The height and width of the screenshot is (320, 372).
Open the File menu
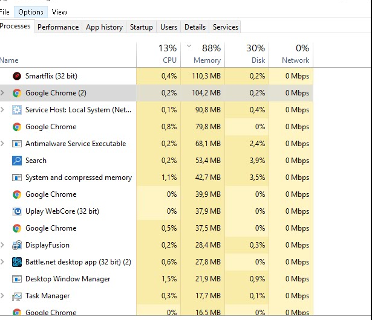[4, 12]
